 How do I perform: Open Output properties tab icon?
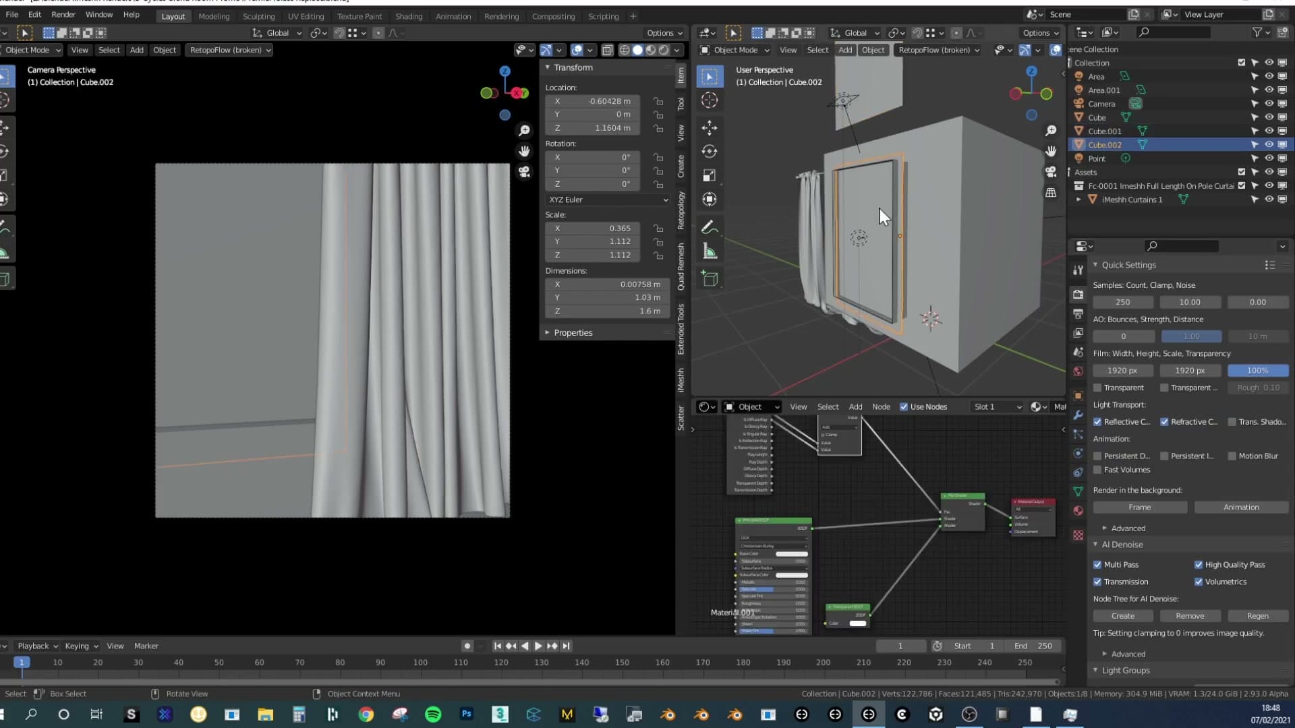pos(1078,313)
